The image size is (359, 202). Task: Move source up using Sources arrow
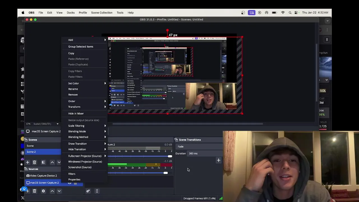pyautogui.click(x=52, y=191)
